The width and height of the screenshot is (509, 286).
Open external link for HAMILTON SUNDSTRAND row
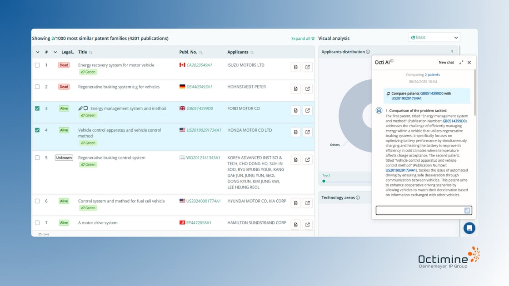[307, 225]
